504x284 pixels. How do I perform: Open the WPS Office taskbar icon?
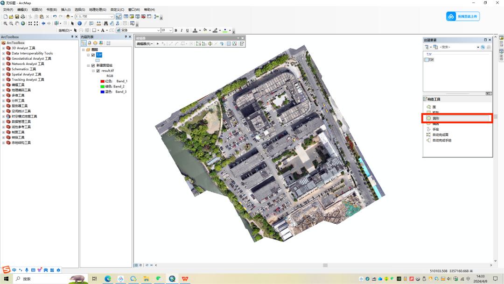(x=185, y=279)
